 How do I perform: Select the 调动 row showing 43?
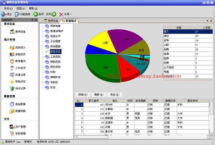point(188,36)
